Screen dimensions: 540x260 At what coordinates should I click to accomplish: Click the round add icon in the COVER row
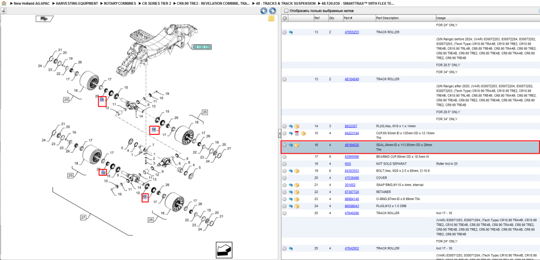pos(285,178)
